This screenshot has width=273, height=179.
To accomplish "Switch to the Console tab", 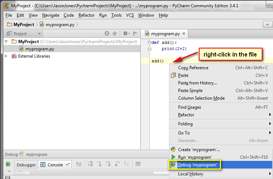I will (55, 165).
